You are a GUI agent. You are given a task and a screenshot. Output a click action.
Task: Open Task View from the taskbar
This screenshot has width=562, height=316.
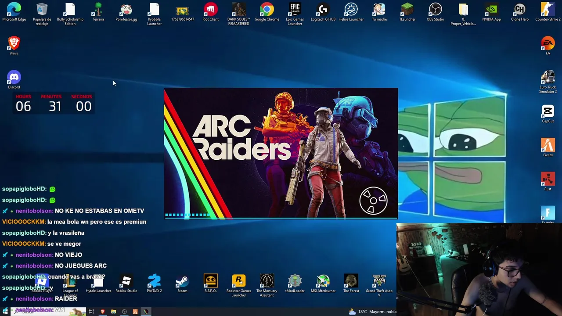(x=91, y=312)
